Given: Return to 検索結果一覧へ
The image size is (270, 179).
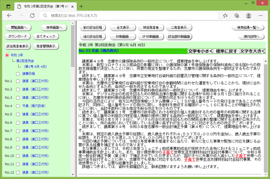Looking at the screenshot, I should click(248, 27).
